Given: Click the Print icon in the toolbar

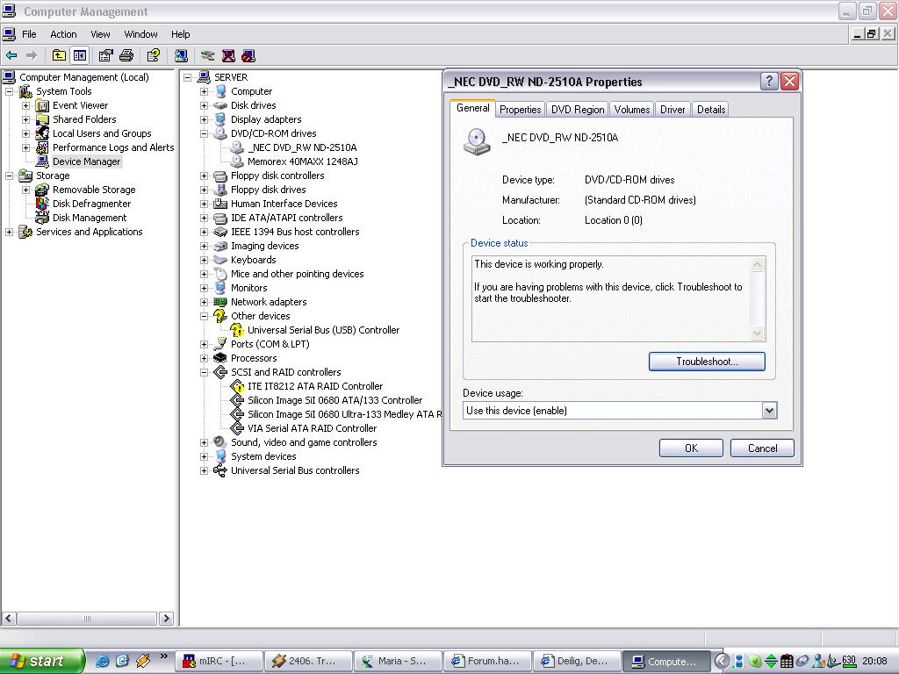Looking at the screenshot, I should click(x=126, y=55).
